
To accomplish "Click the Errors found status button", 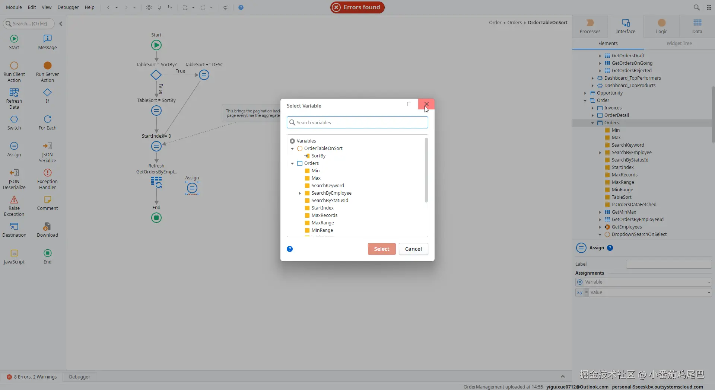I will click(x=357, y=7).
